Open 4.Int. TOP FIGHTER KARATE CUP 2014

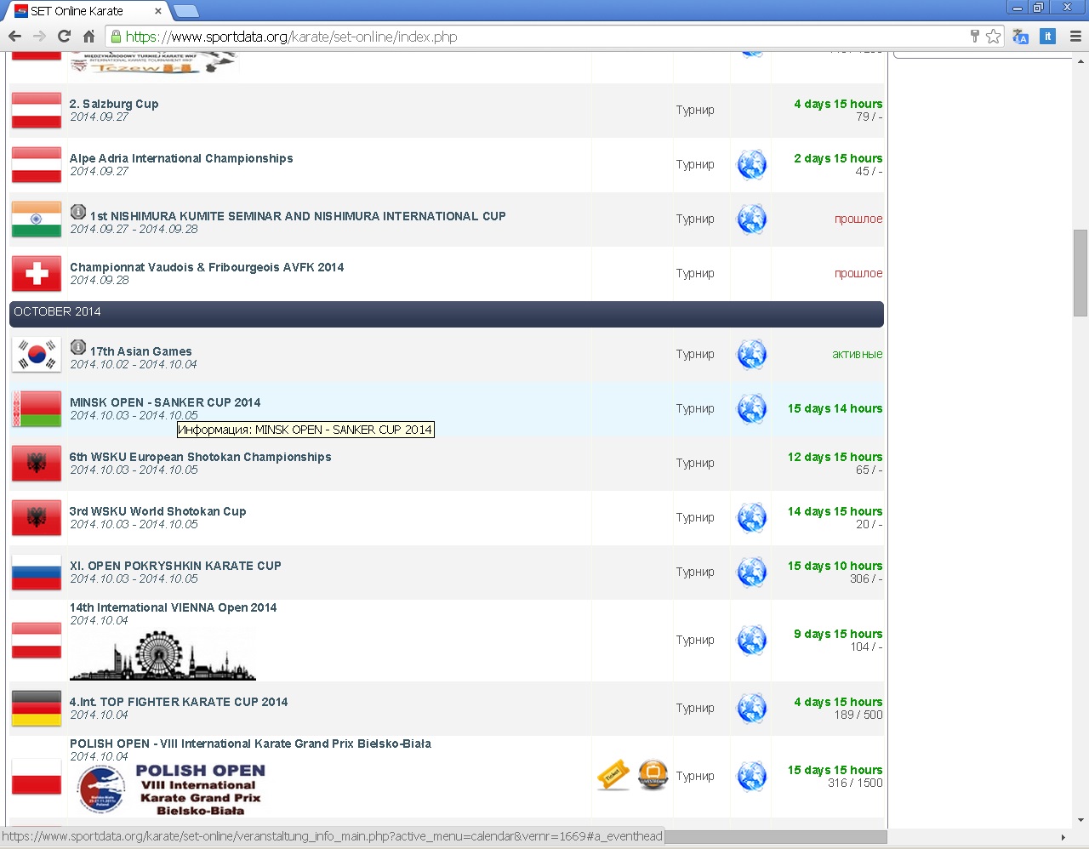tap(179, 702)
